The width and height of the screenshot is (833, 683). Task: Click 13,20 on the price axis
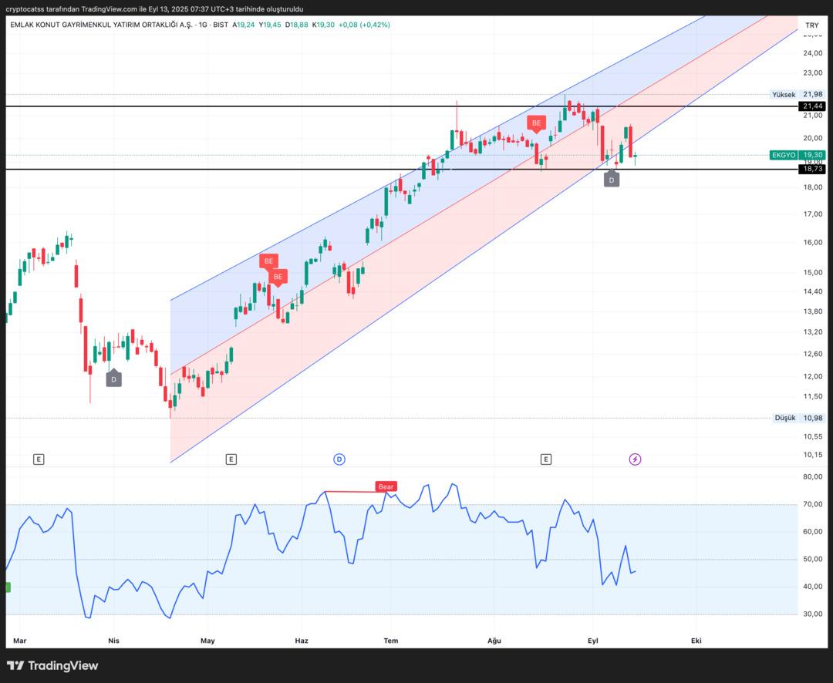(813, 332)
